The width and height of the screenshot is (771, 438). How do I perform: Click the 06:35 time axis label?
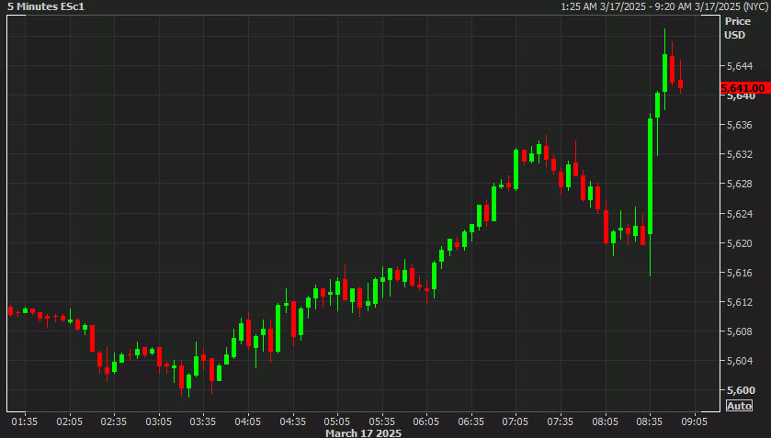pyautogui.click(x=471, y=421)
